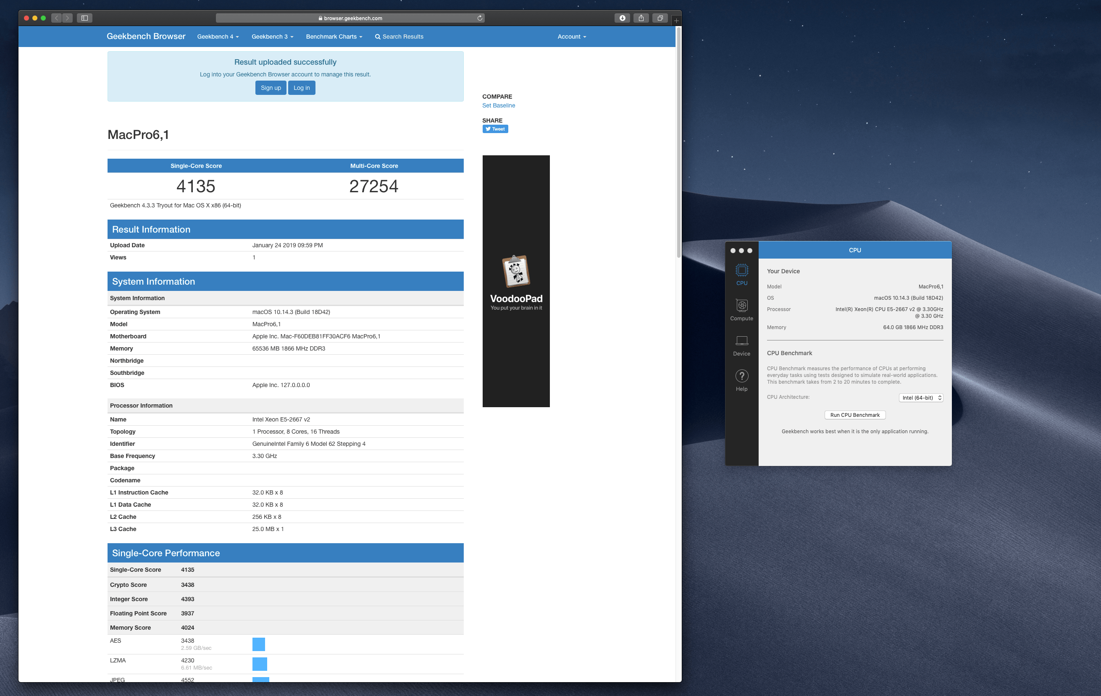Go back with Safari's back arrow
The height and width of the screenshot is (696, 1101).
tap(57, 18)
